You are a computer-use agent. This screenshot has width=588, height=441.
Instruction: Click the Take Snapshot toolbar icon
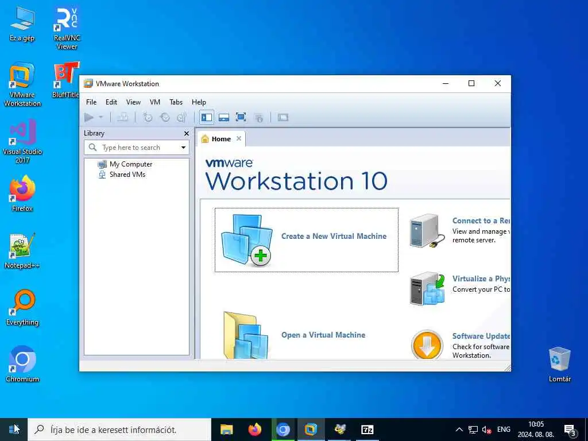pyautogui.click(x=148, y=117)
